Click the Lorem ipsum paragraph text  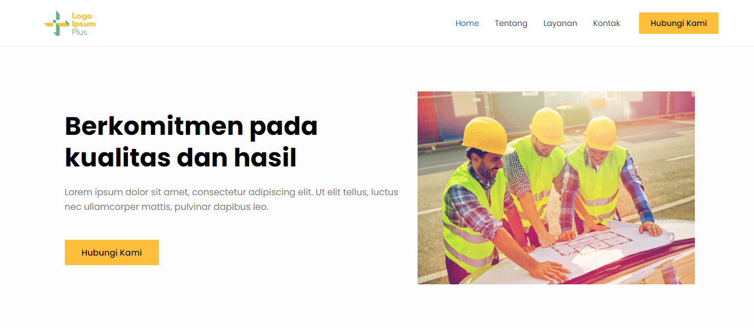pyautogui.click(x=231, y=200)
